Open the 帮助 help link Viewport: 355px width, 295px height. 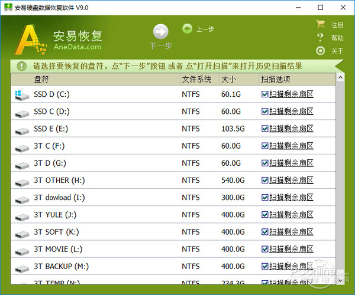pyautogui.click(x=337, y=38)
